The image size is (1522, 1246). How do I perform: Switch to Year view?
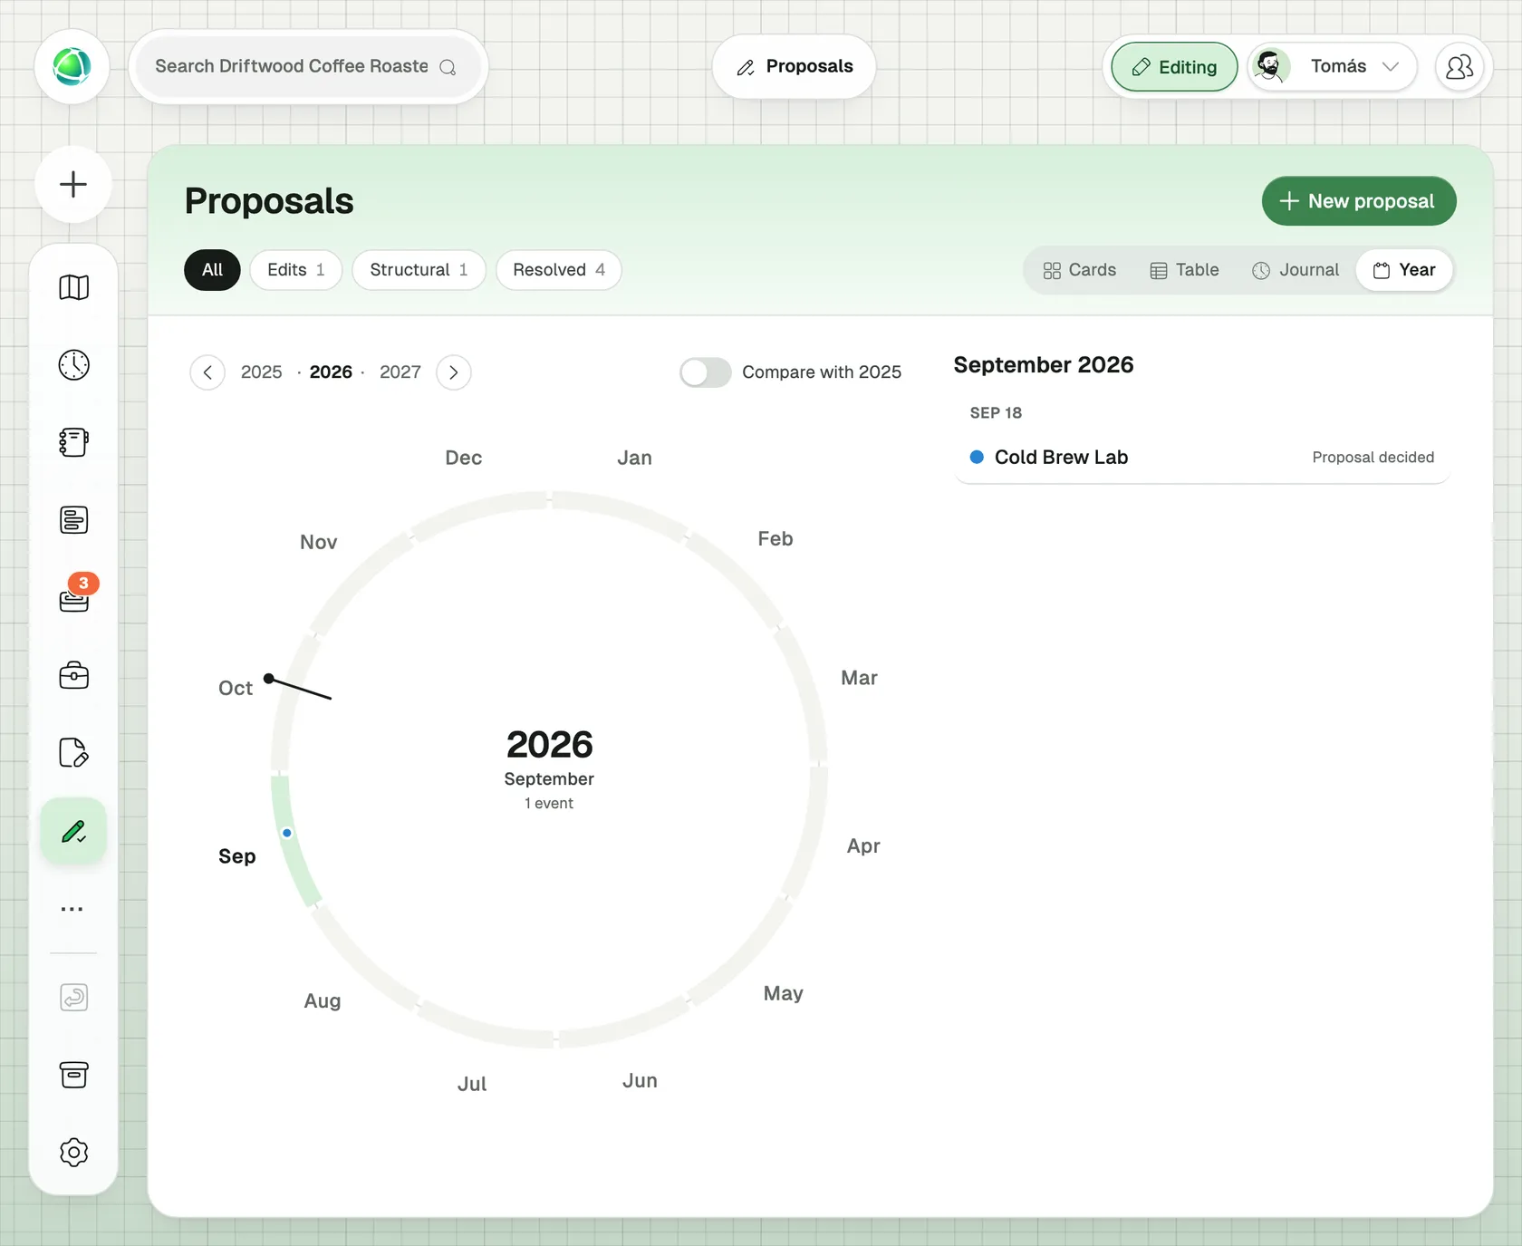pos(1405,270)
